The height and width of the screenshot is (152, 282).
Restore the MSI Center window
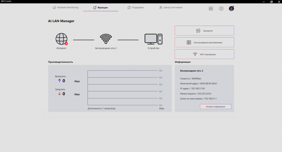[272, 2]
